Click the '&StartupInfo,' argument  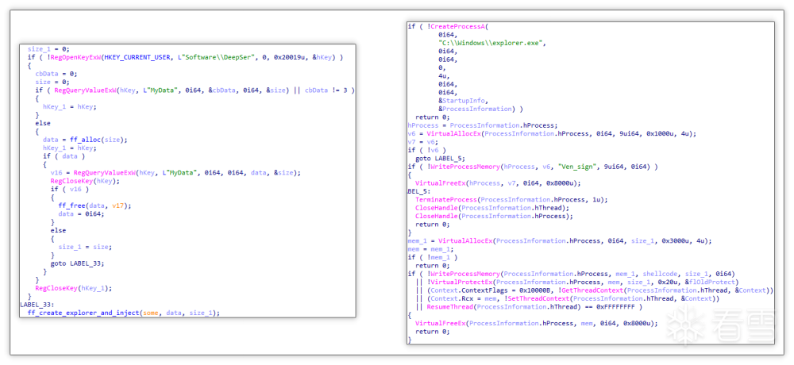tap(464, 101)
